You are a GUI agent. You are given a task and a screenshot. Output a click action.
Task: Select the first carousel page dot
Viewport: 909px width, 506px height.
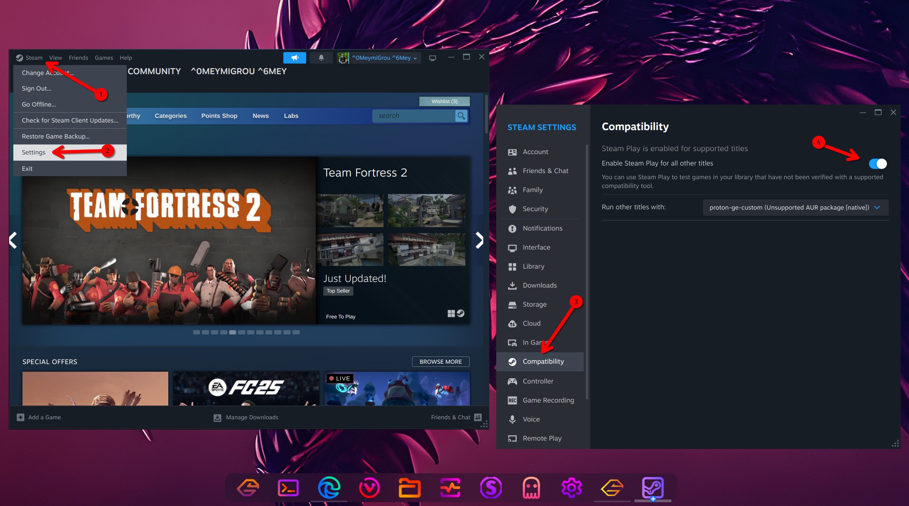coord(196,332)
